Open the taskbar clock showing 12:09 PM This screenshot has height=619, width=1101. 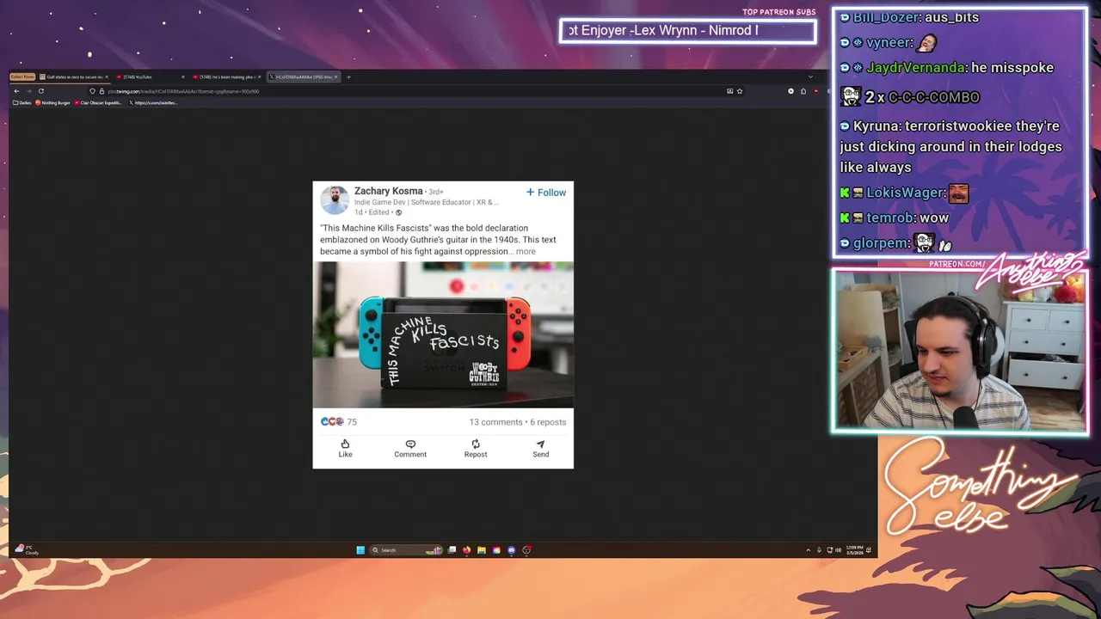coord(854,550)
